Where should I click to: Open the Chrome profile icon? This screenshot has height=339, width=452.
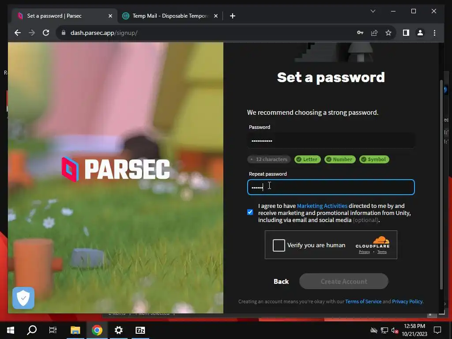coord(420,33)
